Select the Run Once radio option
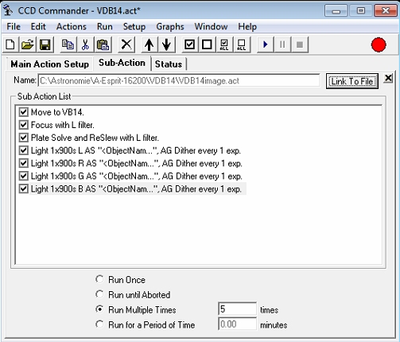The width and height of the screenshot is (400, 342). [x=99, y=279]
